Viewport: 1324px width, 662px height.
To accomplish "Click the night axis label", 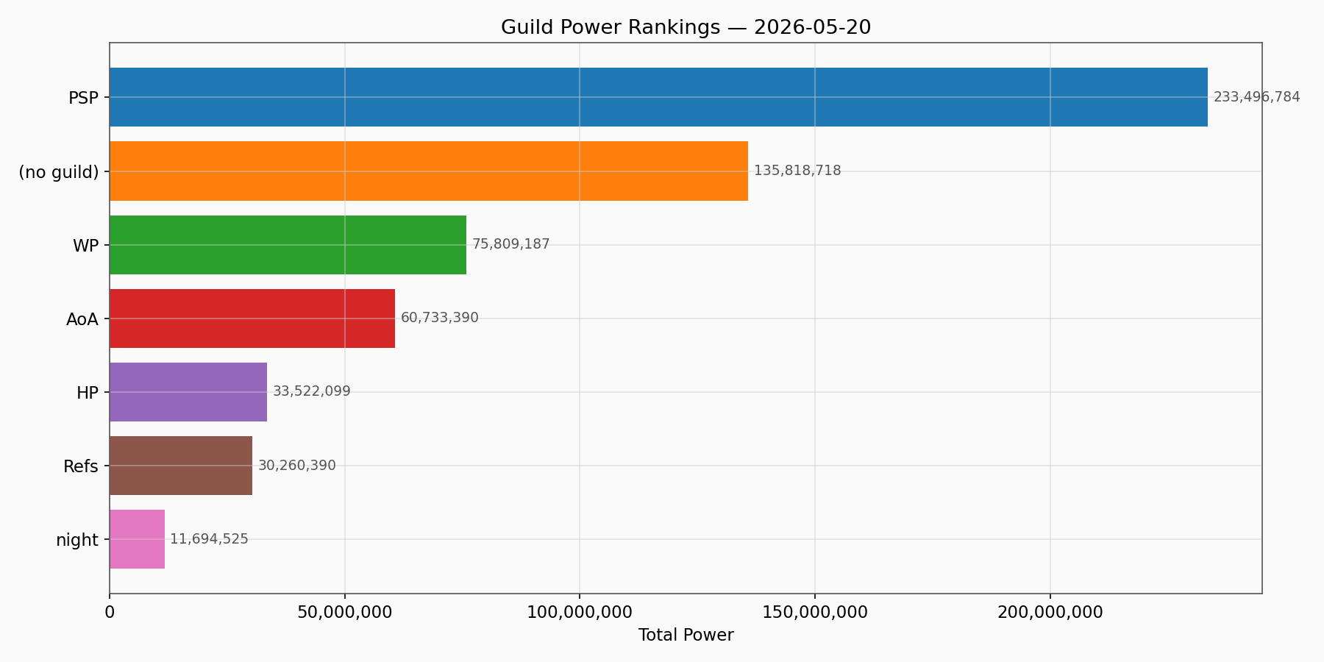I will click(77, 541).
